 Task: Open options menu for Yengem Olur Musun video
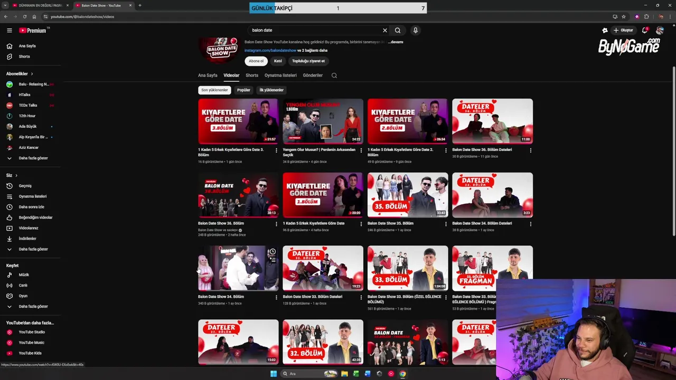pyautogui.click(x=361, y=150)
